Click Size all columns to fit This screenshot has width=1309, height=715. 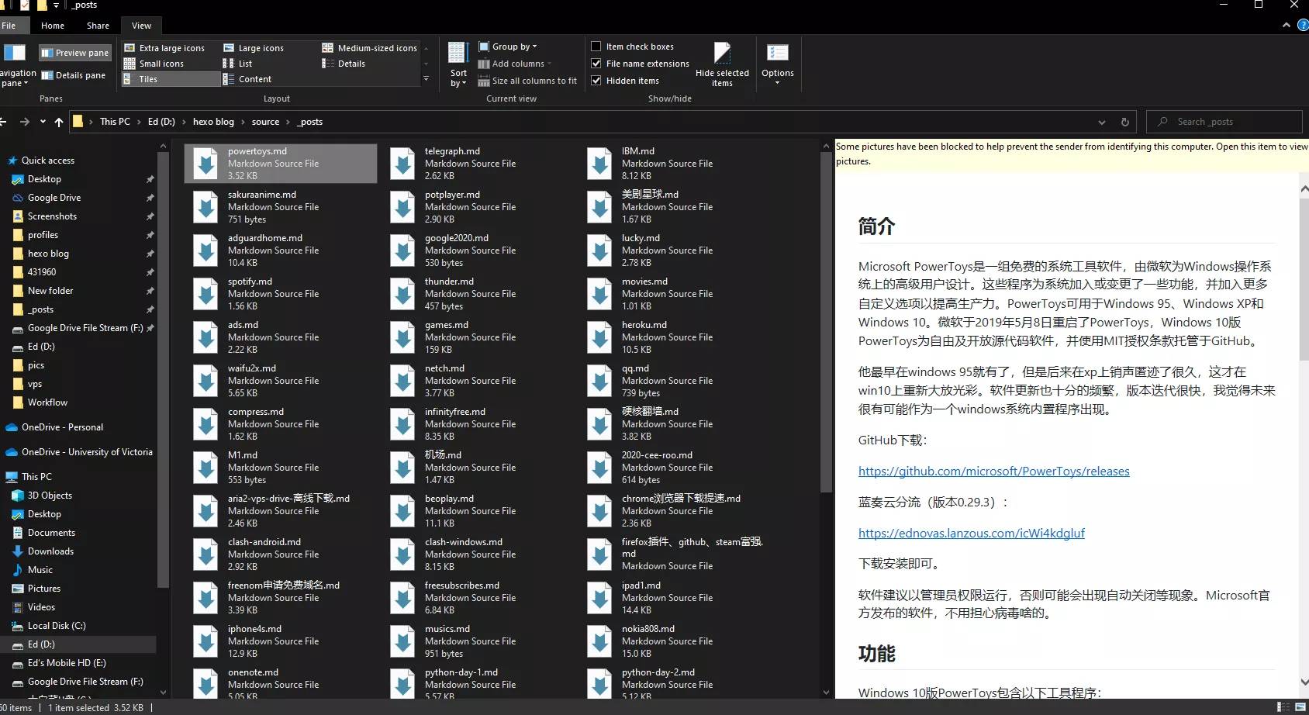pos(527,81)
